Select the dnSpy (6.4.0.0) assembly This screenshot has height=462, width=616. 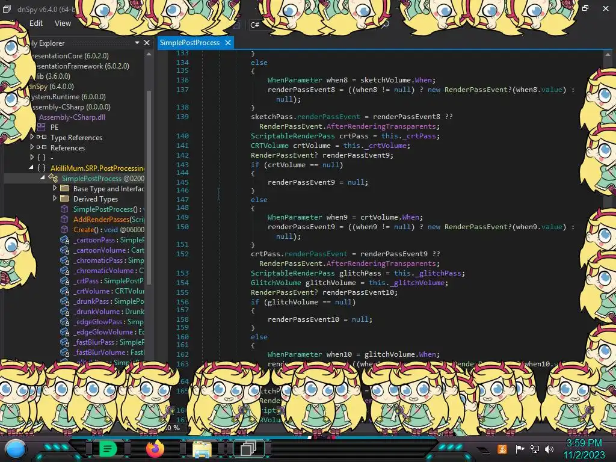click(52, 87)
